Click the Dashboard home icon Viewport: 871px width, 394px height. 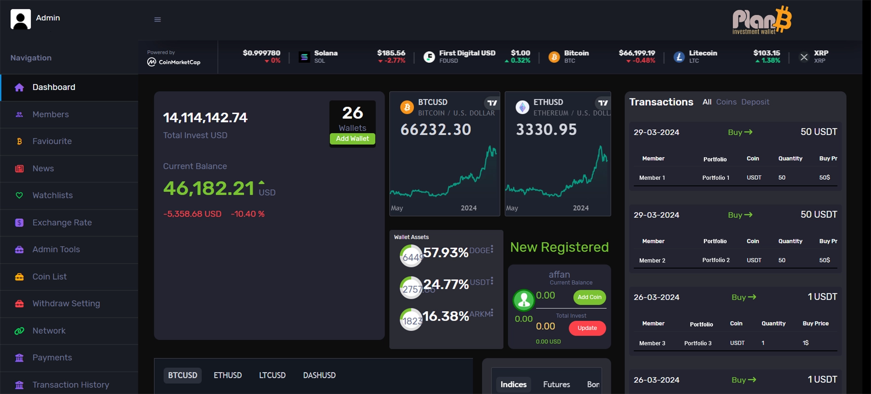click(19, 87)
